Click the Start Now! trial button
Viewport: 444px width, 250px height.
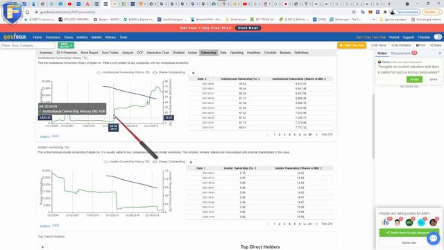tap(248, 28)
